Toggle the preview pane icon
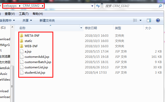The image size is (165, 102). pyautogui.click(x=149, y=20)
